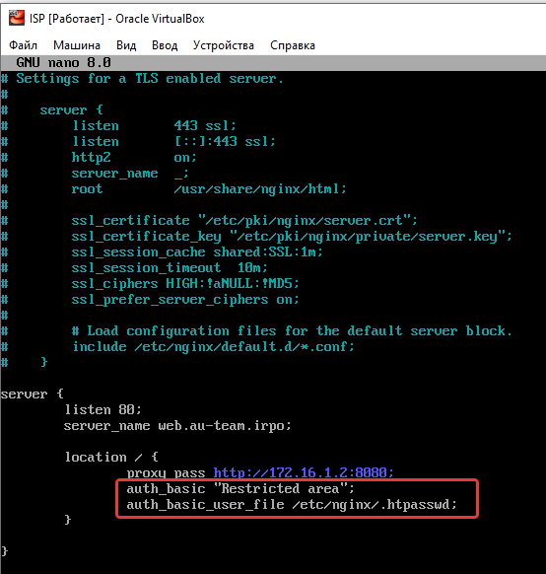Screen dimensions: 546x574
Task: Open the Файл menu
Action: pyautogui.click(x=23, y=45)
